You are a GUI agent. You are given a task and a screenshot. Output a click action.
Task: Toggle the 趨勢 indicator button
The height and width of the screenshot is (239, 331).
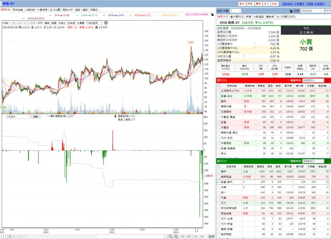pyautogui.click(x=47, y=23)
